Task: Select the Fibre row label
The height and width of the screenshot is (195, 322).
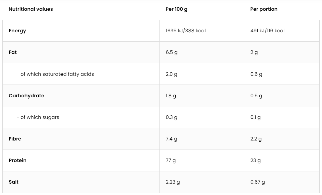Action: click(x=15, y=139)
